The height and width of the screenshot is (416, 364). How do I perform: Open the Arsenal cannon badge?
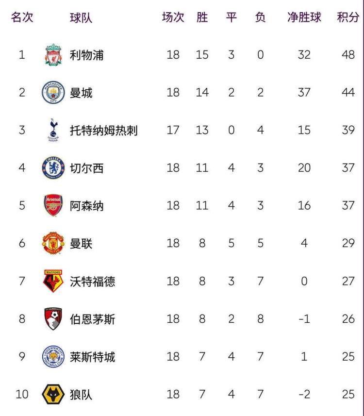click(53, 205)
